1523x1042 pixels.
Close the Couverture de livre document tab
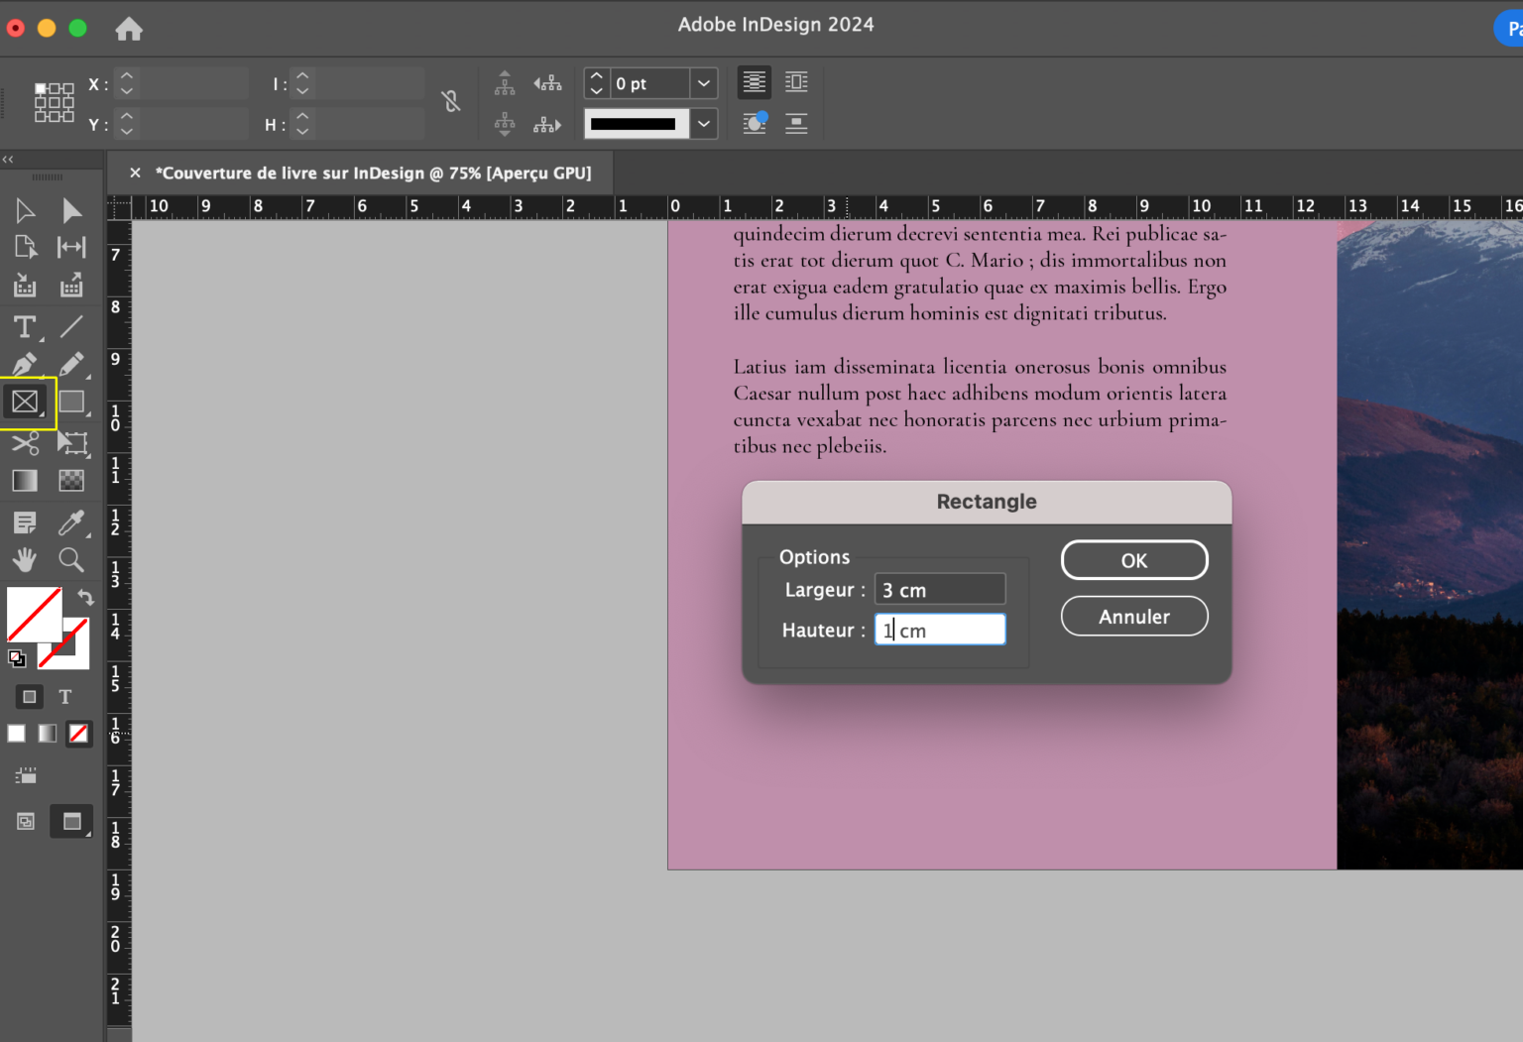pyautogui.click(x=135, y=174)
